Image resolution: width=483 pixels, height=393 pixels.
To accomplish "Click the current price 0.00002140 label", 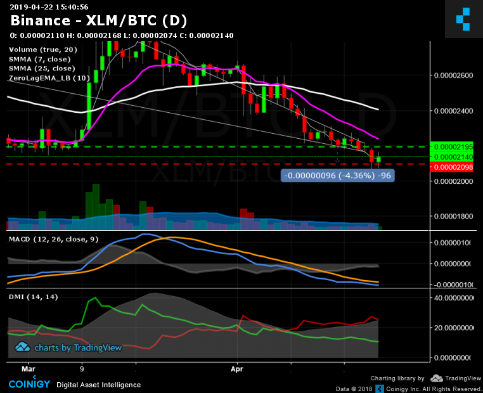I will [451, 157].
